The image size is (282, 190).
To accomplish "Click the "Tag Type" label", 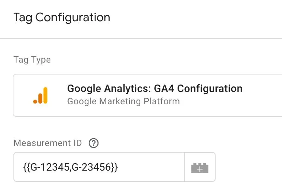I will pos(32,60).
